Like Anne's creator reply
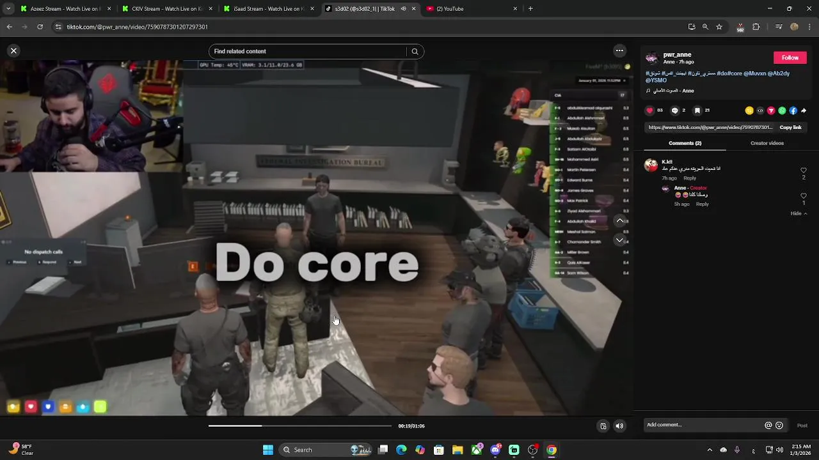 (804, 196)
